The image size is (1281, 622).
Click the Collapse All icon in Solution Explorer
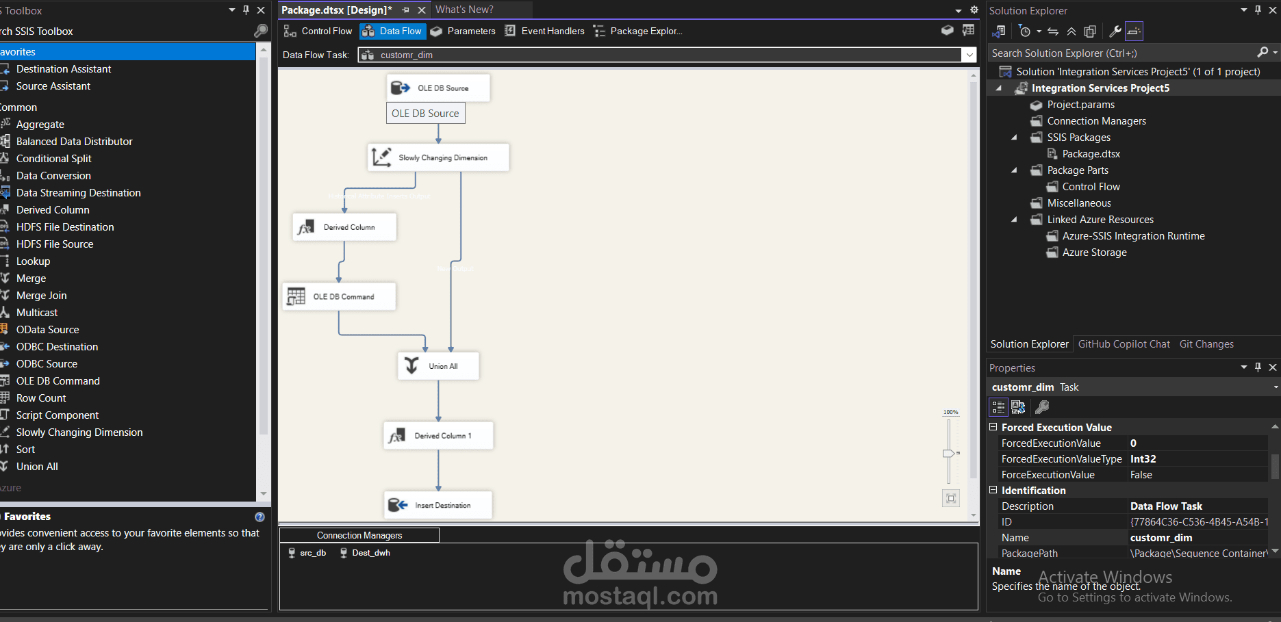1071,31
